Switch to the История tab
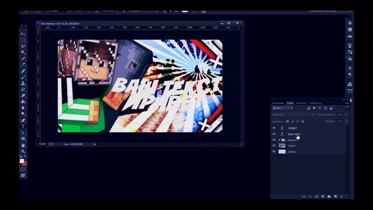Viewport: 373px width, 210px height. click(301, 103)
